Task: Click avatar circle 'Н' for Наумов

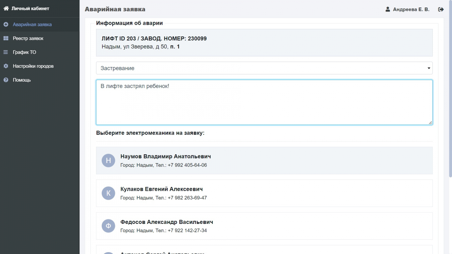Action: pos(108,161)
